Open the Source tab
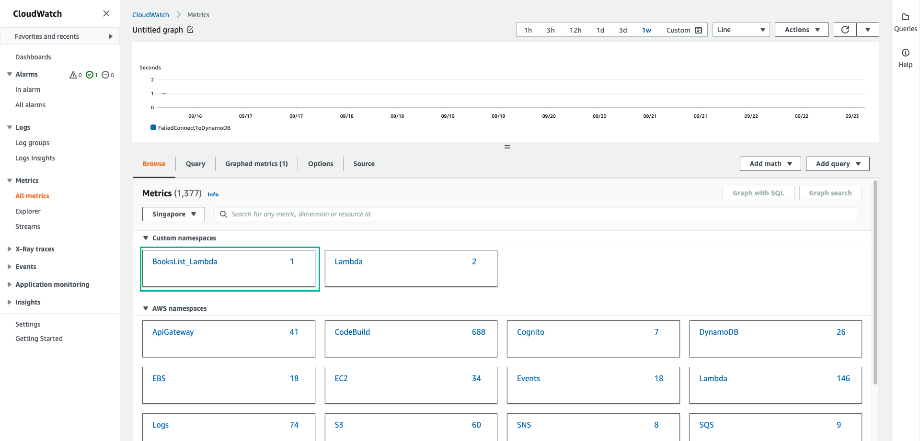Image resolution: width=920 pixels, height=441 pixels. [x=364, y=164]
